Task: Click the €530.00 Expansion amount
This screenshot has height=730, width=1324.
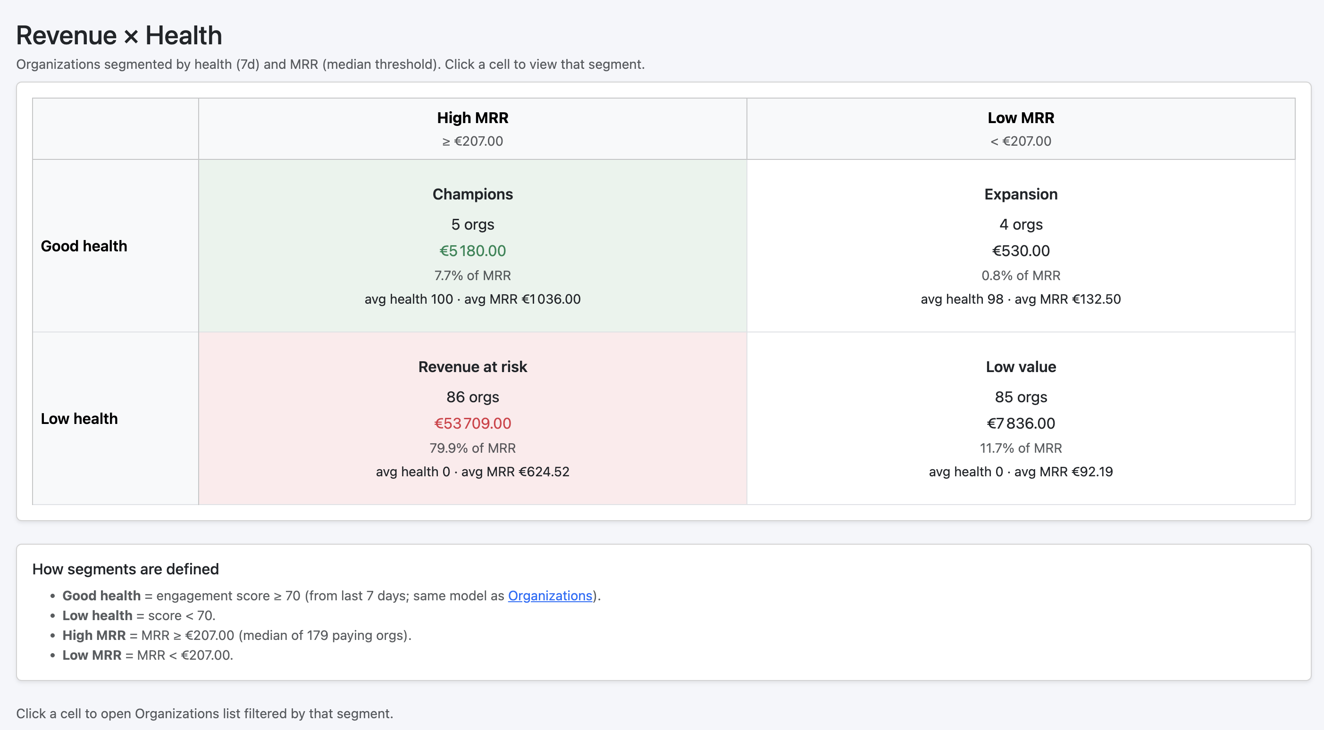Action: tap(1020, 251)
